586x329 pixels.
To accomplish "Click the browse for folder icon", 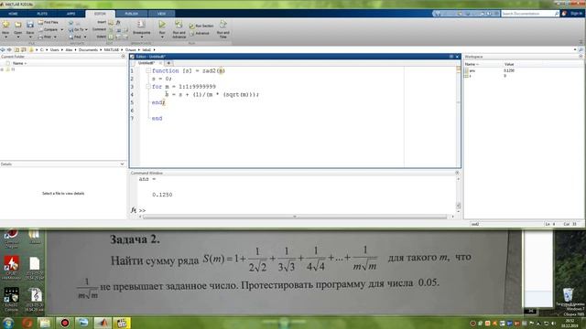I will 24,49.
